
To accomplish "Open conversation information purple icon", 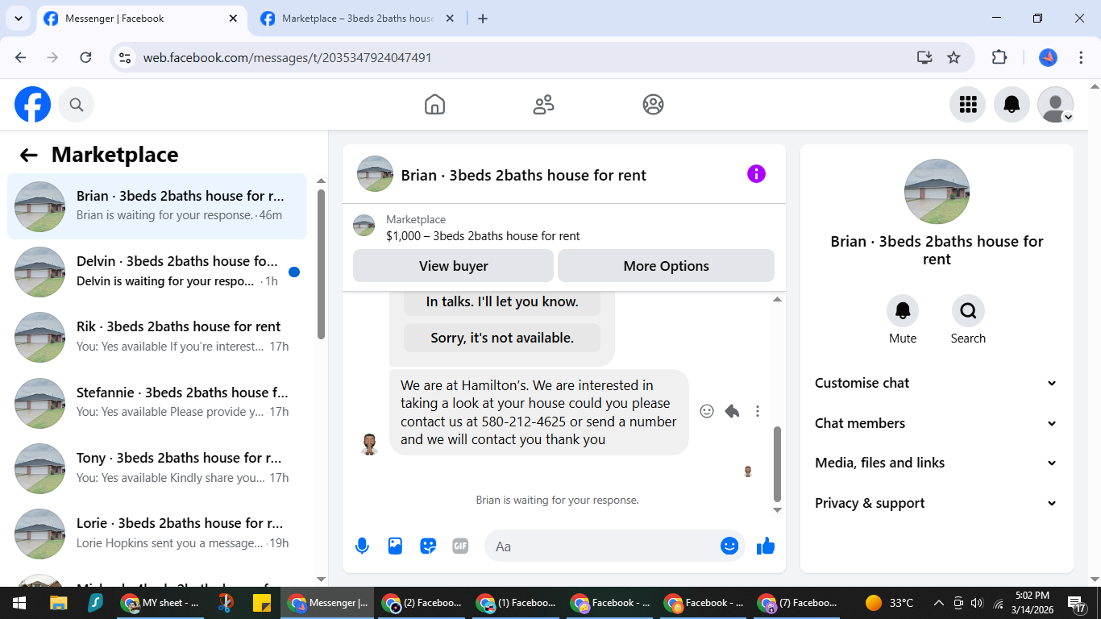I will 756,174.
